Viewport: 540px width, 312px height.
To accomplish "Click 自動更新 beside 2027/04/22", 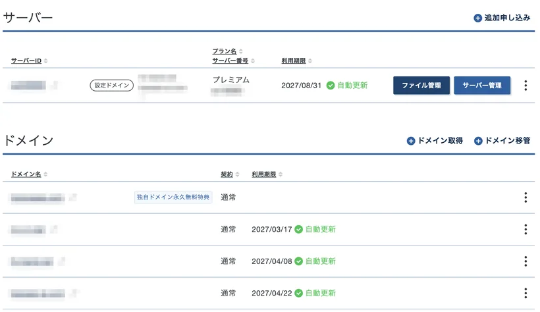I will click(320, 293).
